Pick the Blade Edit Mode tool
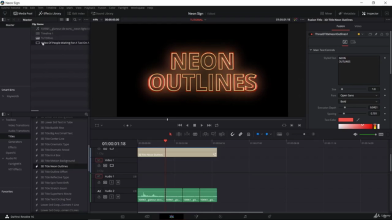This screenshot has width=392, height=220. (195, 134)
